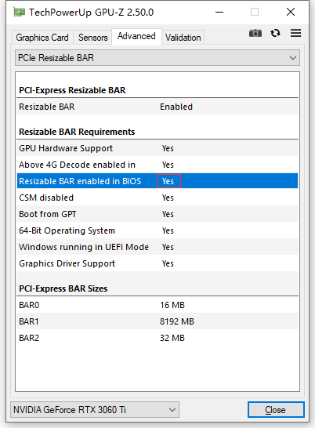Click the 16 MB value

click(172, 305)
